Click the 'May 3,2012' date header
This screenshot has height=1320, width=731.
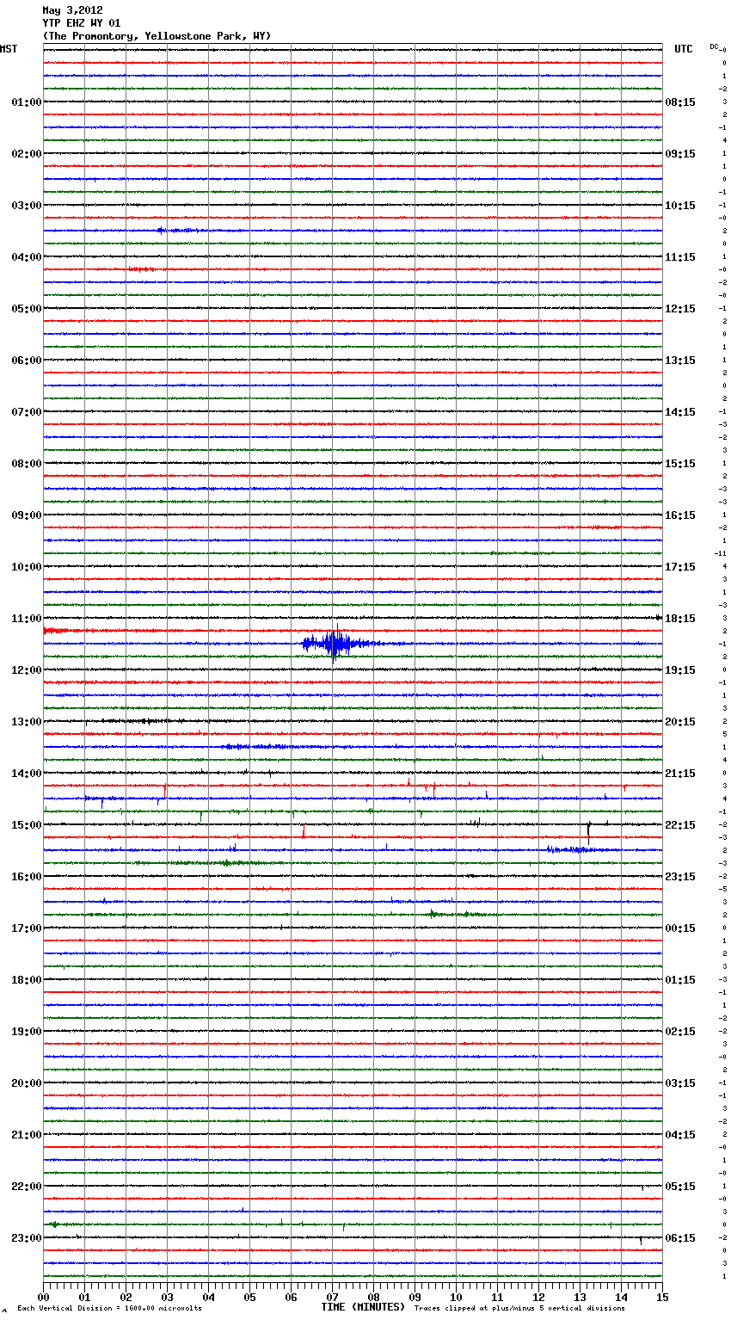tap(72, 10)
